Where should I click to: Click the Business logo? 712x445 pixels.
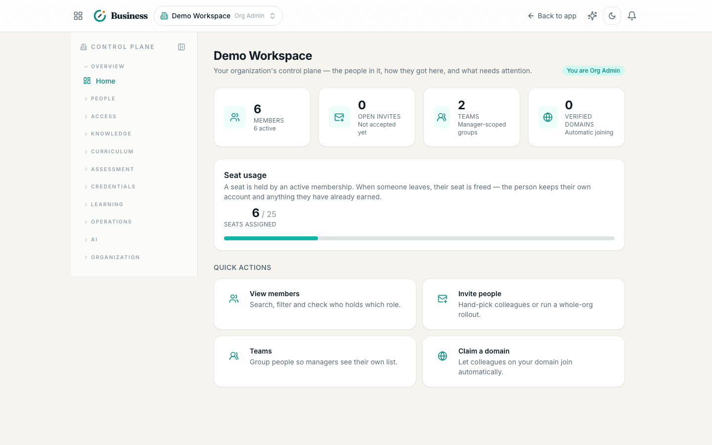[121, 16]
